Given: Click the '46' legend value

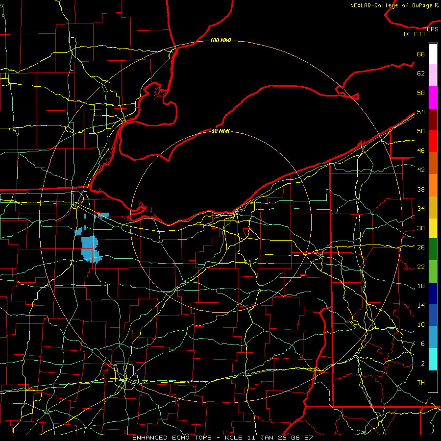Looking at the screenshot, I should 421,151.
